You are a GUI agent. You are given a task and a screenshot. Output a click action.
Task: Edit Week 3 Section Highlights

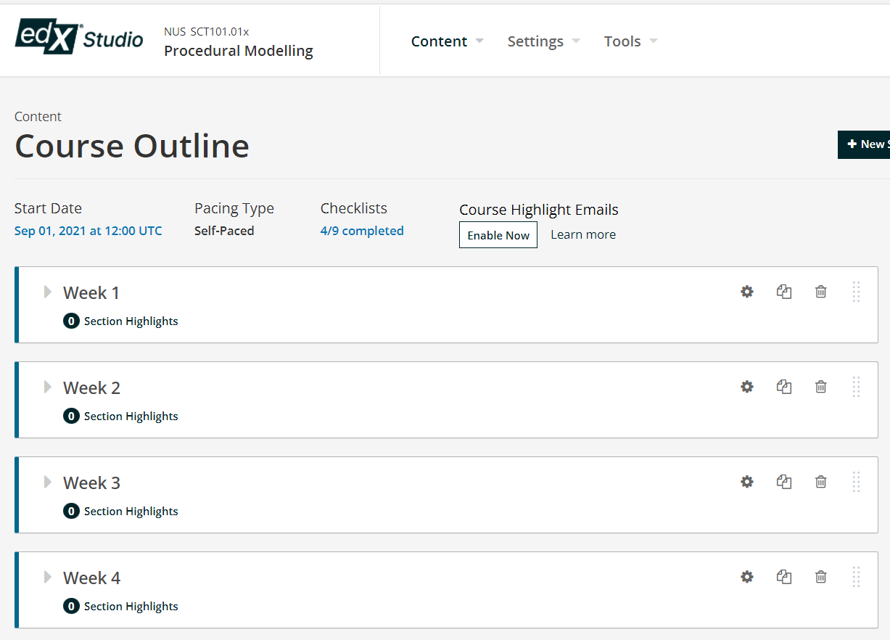tap(120, 512)
